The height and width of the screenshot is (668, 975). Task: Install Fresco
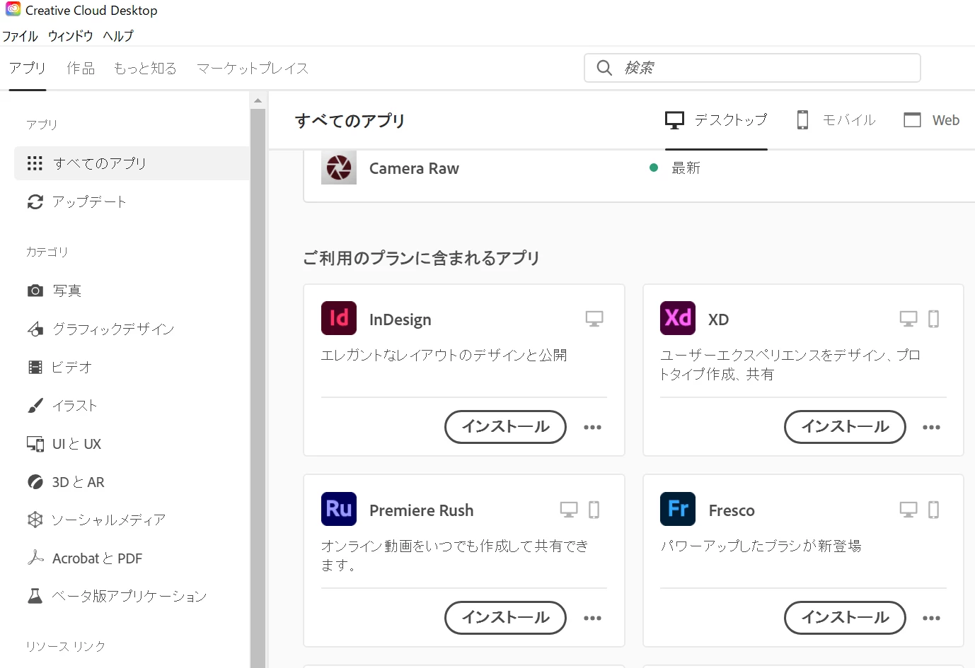pyautogui.click(x=845, y=618)
